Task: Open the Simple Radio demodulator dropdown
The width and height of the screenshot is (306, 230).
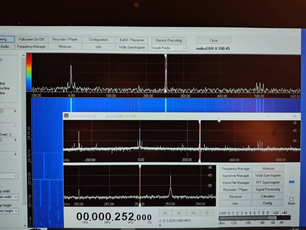Action: [183, 48]
